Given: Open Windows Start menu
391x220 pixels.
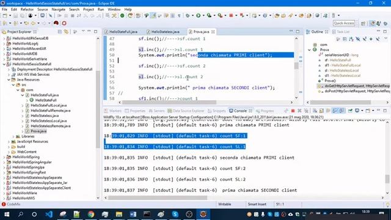Looking at the screenshot, I should (7, 214).
